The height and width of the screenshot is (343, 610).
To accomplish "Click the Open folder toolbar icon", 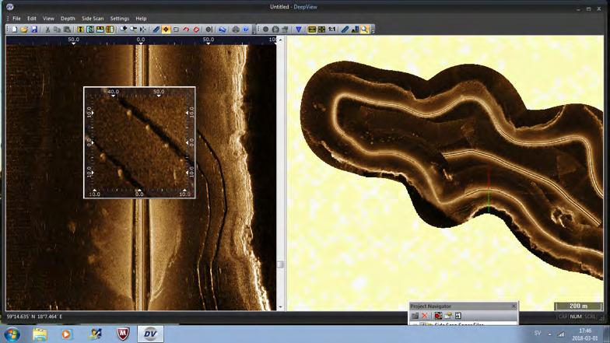I will pyautogui.click(x=24, y=30).
